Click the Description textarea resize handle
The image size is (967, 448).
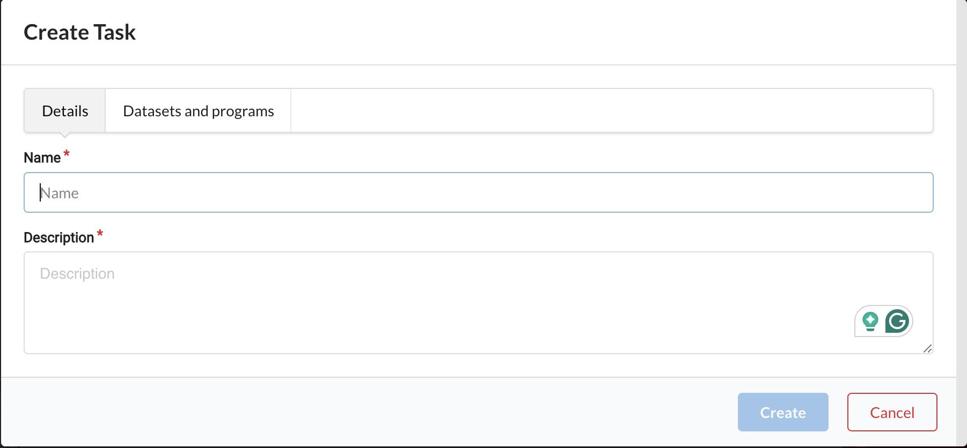928,349
